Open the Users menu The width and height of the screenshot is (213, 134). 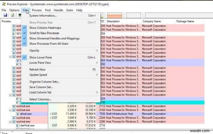70,10
